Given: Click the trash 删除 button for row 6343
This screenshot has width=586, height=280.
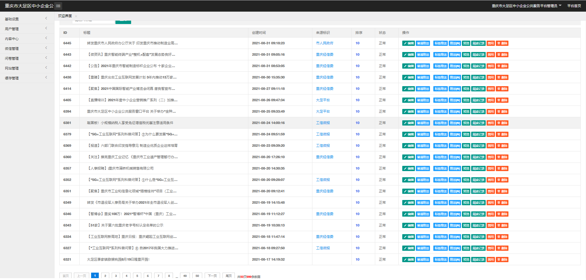Looking at the screenshot, I should coord(502,226).
